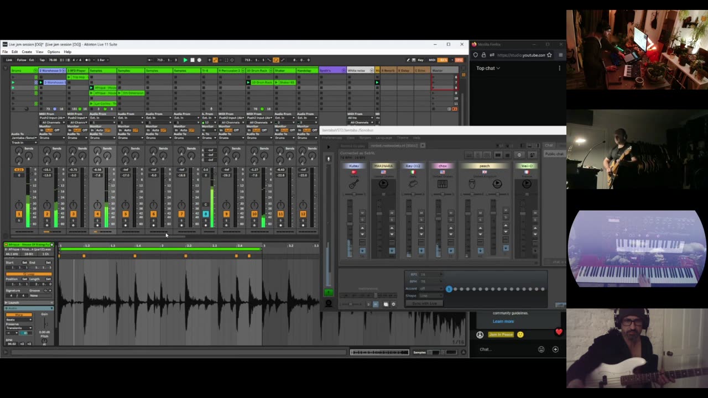The width and height of the screenshot is (708, 398).
Task: Toggle the cyan track 8 activator
Action: [x=205, y=214]
